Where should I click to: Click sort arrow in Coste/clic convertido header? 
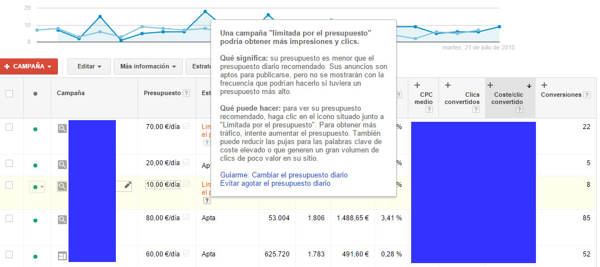click(529, 86)
